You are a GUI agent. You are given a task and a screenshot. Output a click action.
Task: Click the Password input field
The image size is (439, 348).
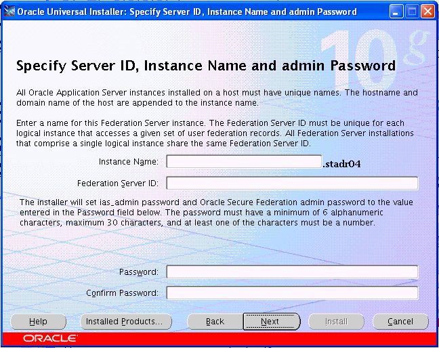(292, 272)
